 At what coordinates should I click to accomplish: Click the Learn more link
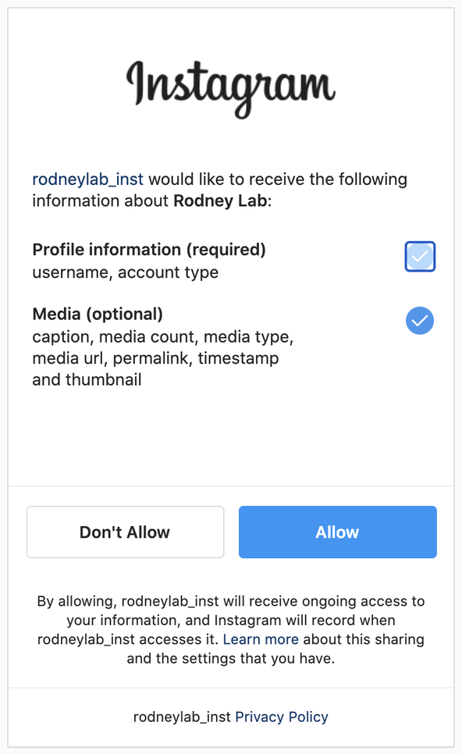pos(261,638)
